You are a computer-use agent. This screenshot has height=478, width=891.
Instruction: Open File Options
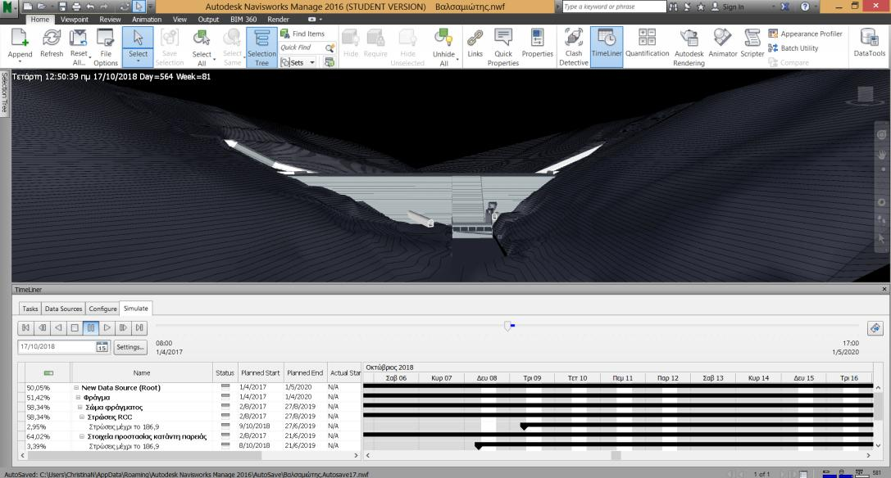tap(105, 47)
